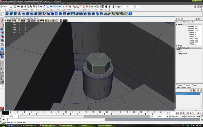Screen dimensions: 203x127
Task: Click the polygon sphere shelf icon
Action: pyautogui.click(x=7, y=14)
